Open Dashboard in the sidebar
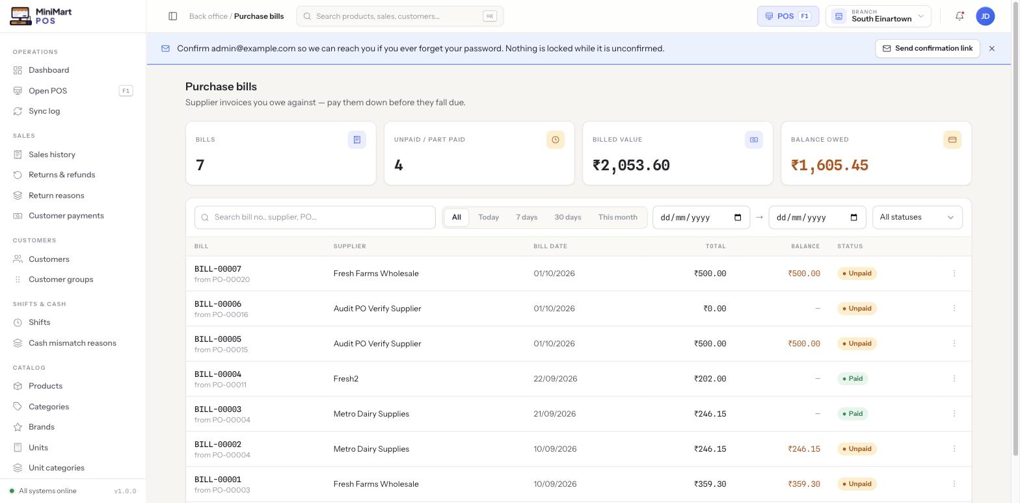Image resolution: width=1020 pixels, height=503 pixels. coord(73,70)
